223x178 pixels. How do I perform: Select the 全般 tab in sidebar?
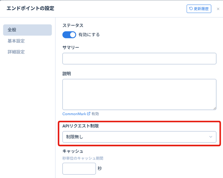pyautogui.click(x=28, y=30)
